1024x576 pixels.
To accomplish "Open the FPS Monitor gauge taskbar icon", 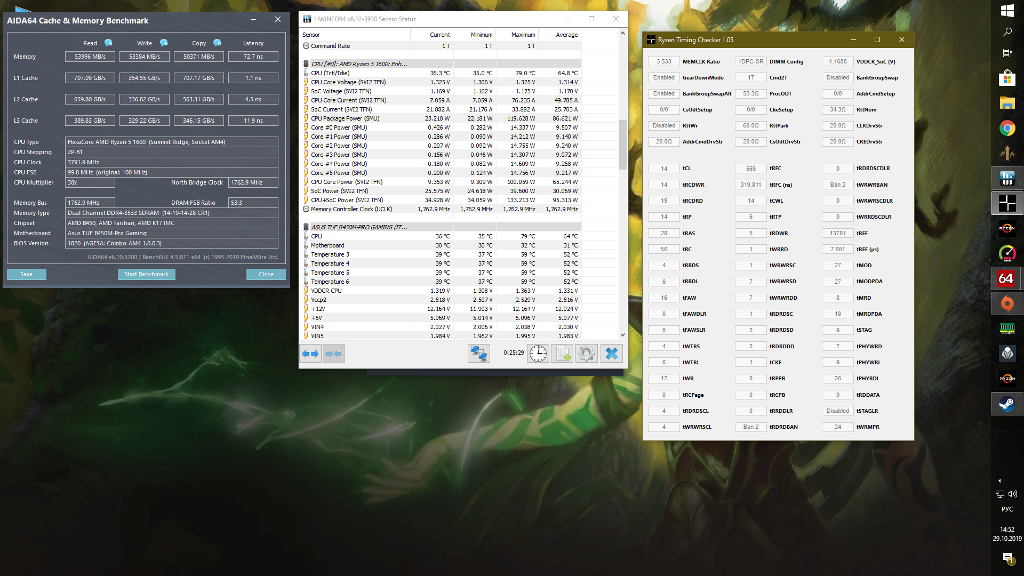I will (1007, 253).
